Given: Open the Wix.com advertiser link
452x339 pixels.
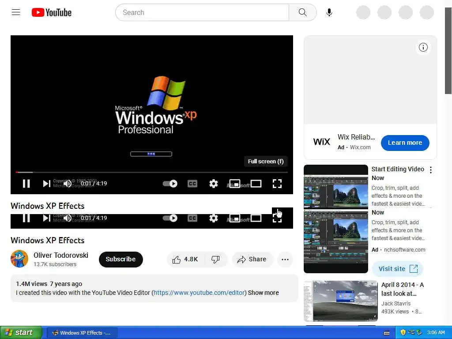Looking at the screenshot, I should click(x=360, y=147).
